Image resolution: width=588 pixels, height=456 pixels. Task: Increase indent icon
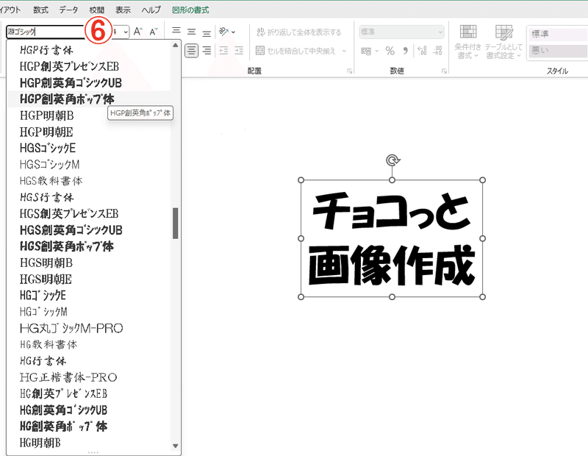[x=239, y=50]
